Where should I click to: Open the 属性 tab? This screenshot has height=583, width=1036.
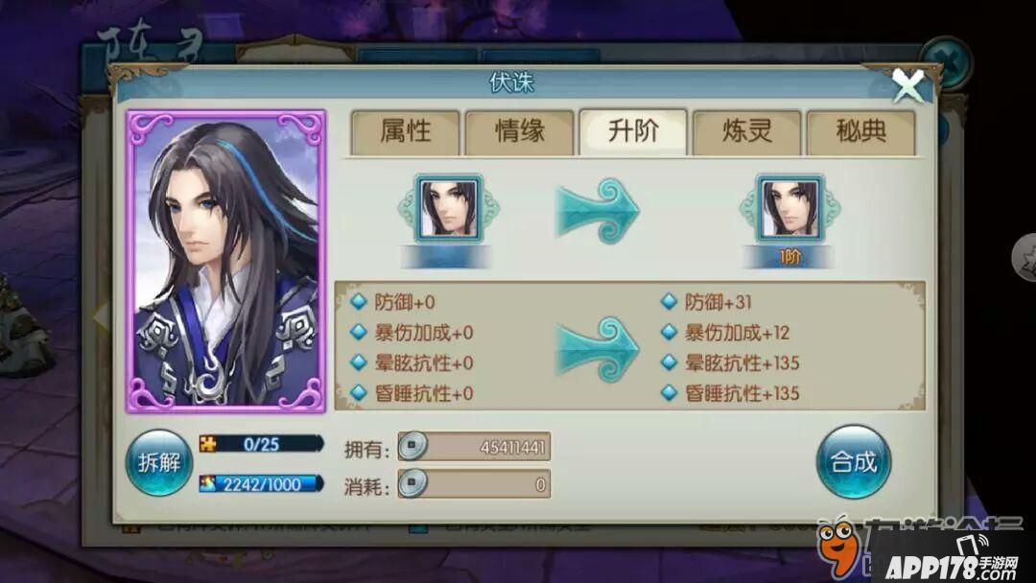coord(405,132)
